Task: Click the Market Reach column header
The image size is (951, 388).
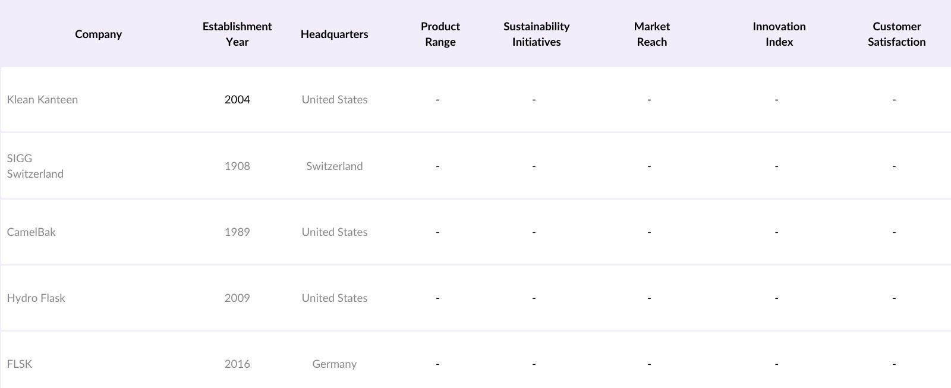Action: 651,34
